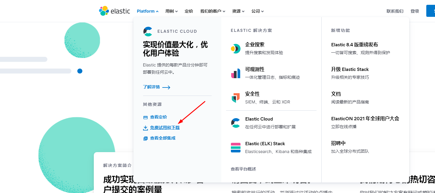Click the 提升搜索和发现体验 description text
The image size is (435, 193).
point(264,53)
